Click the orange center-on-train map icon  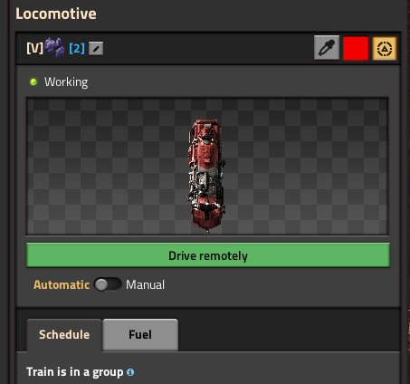coord(385,48)
